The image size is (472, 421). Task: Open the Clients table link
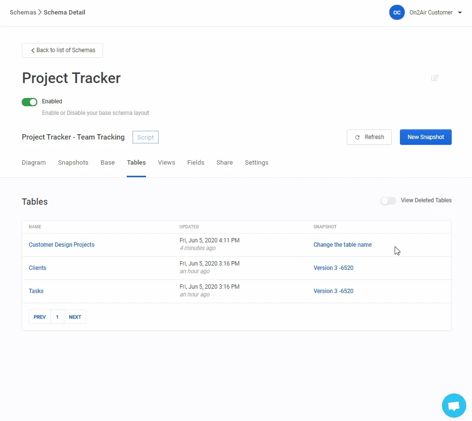(x=38, y=268)
